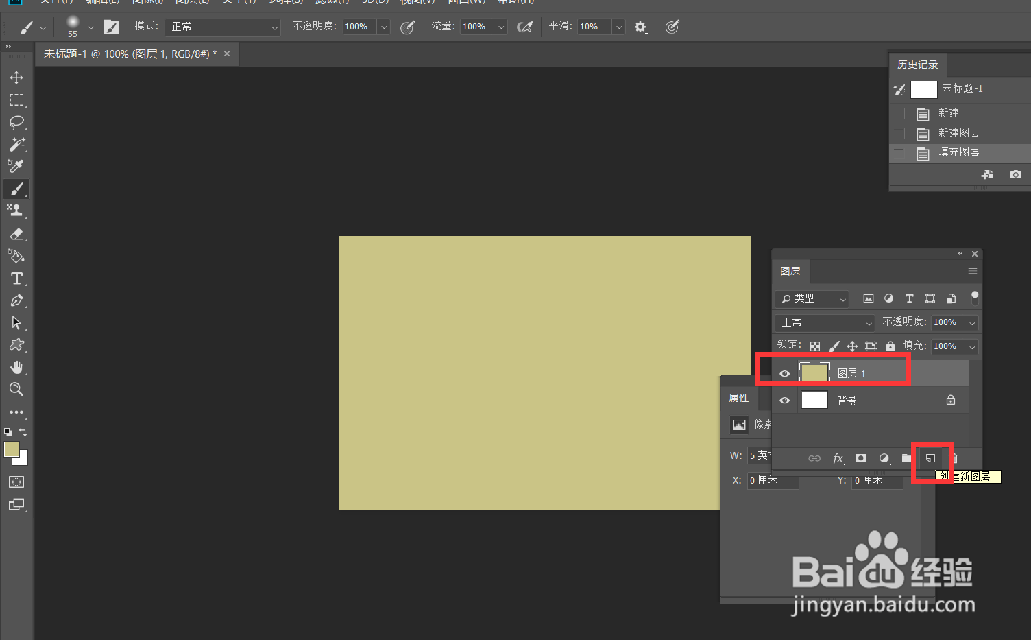Screen dimensions: 1031x640
Task: Select the Pen tool
Action: pos(16,300)
